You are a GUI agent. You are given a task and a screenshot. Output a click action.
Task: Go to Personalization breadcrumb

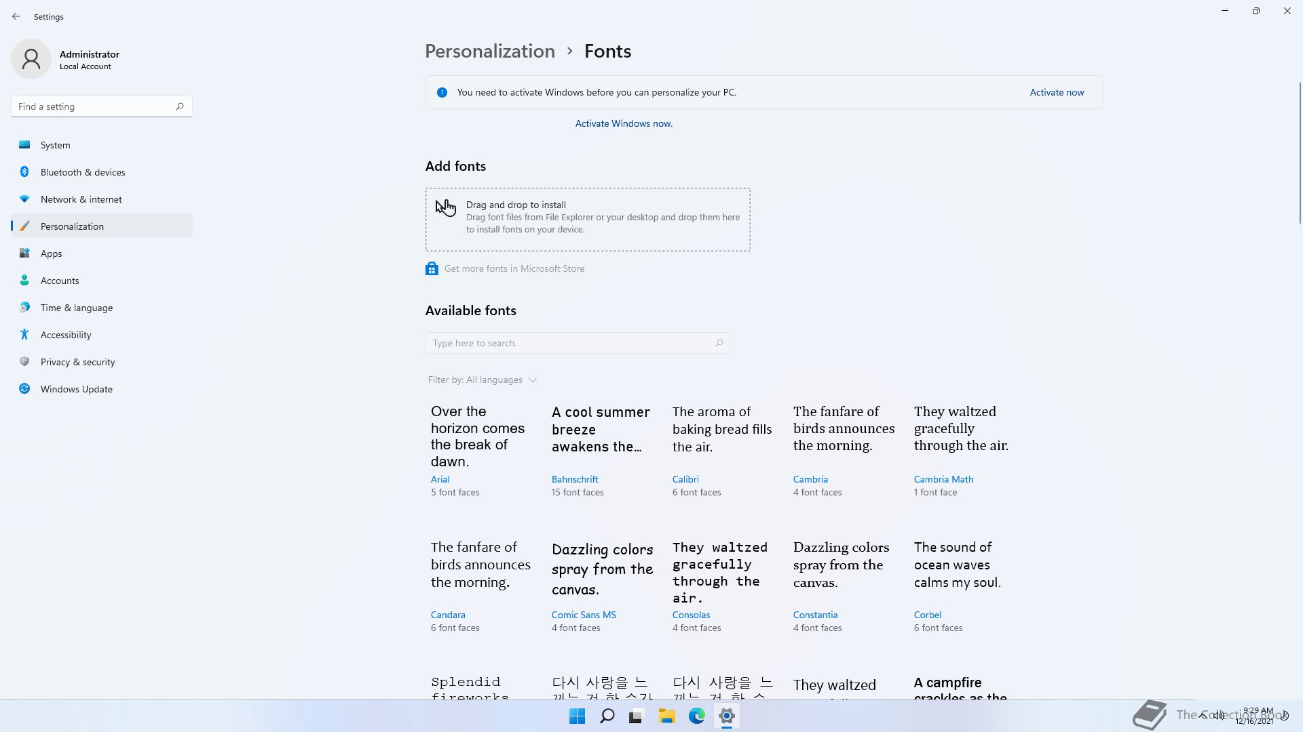[x=489, y=51]
